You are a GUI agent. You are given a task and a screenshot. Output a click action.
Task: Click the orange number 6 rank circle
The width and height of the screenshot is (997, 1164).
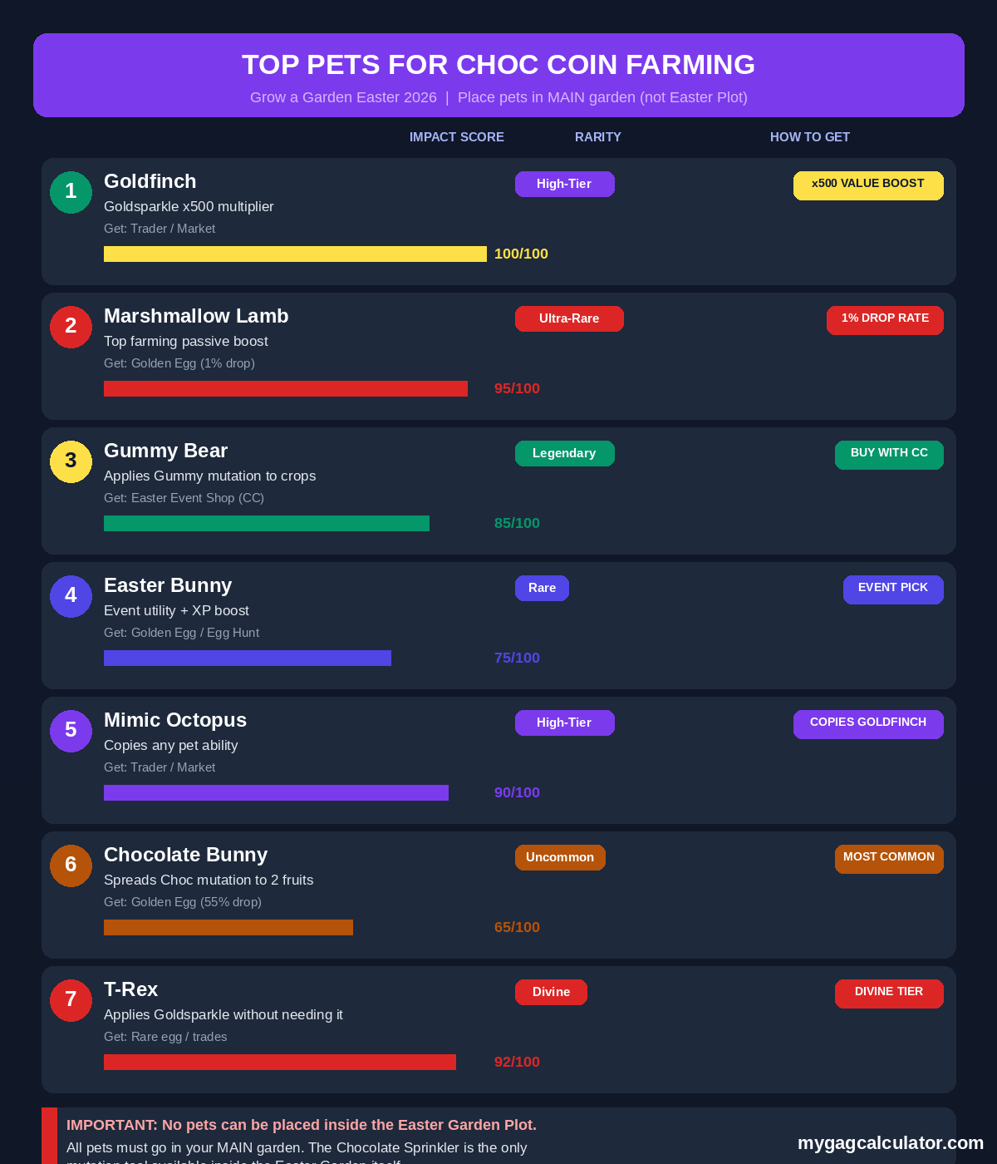(x=71, y=866)
